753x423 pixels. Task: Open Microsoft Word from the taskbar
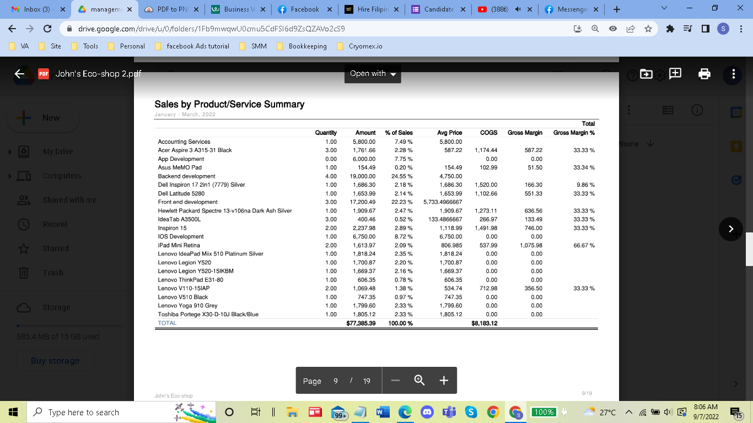382,412
